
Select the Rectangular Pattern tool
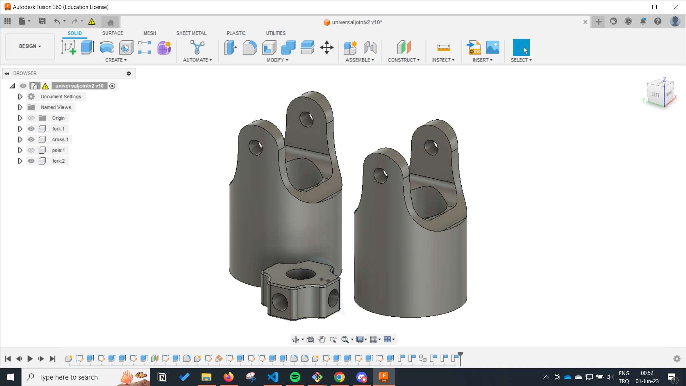(x=145, y=47)
